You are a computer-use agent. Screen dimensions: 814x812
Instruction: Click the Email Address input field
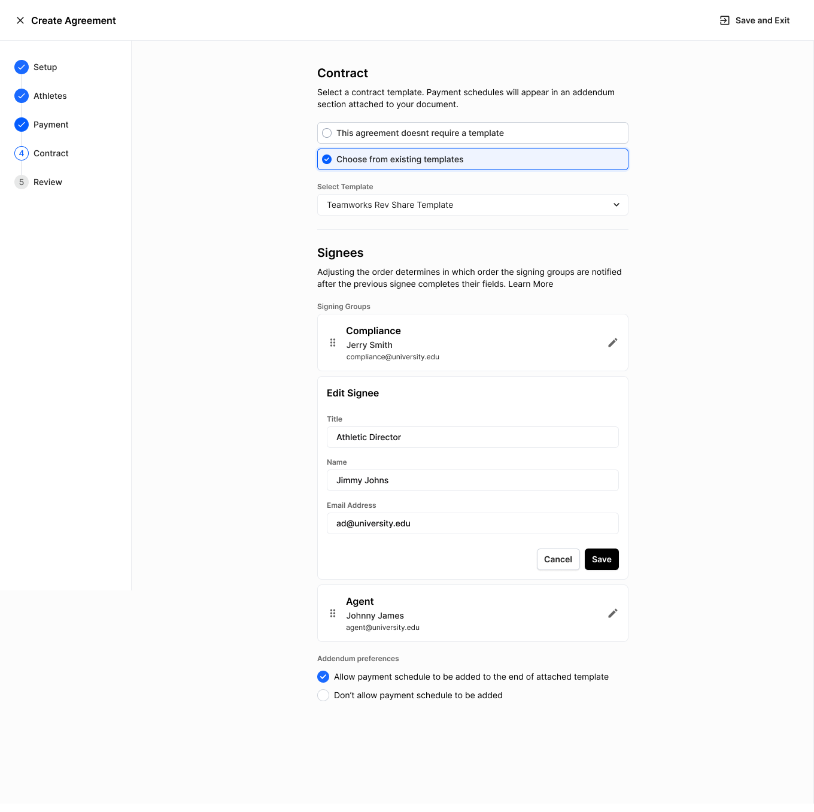click(473, 523)
